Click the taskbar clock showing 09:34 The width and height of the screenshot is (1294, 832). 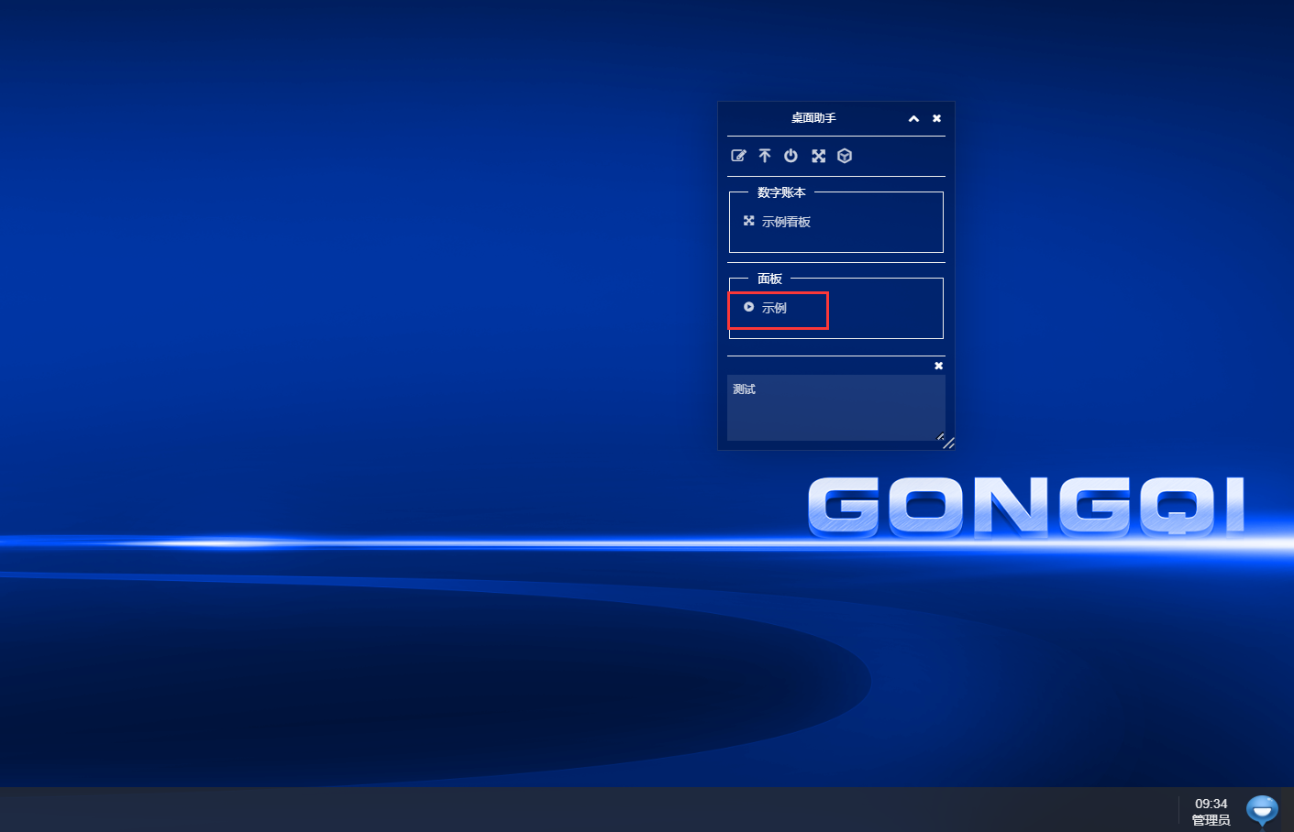(x=1211, y=804)
